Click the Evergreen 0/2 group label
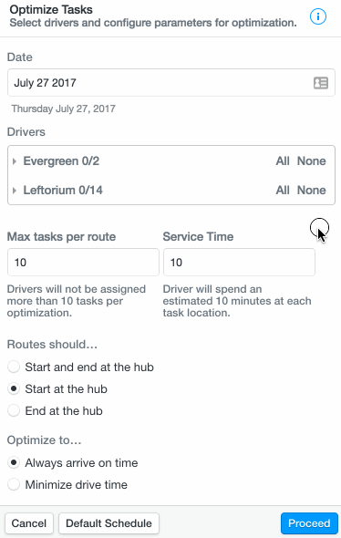Viewport: 341px width, 538px height. 61,160
